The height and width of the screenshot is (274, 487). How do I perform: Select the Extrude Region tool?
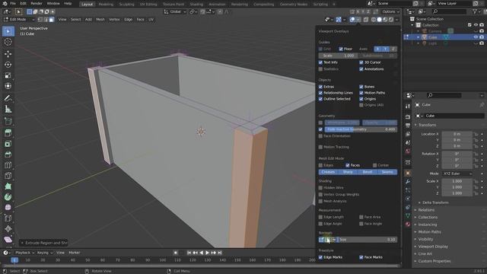click(8, 133)
